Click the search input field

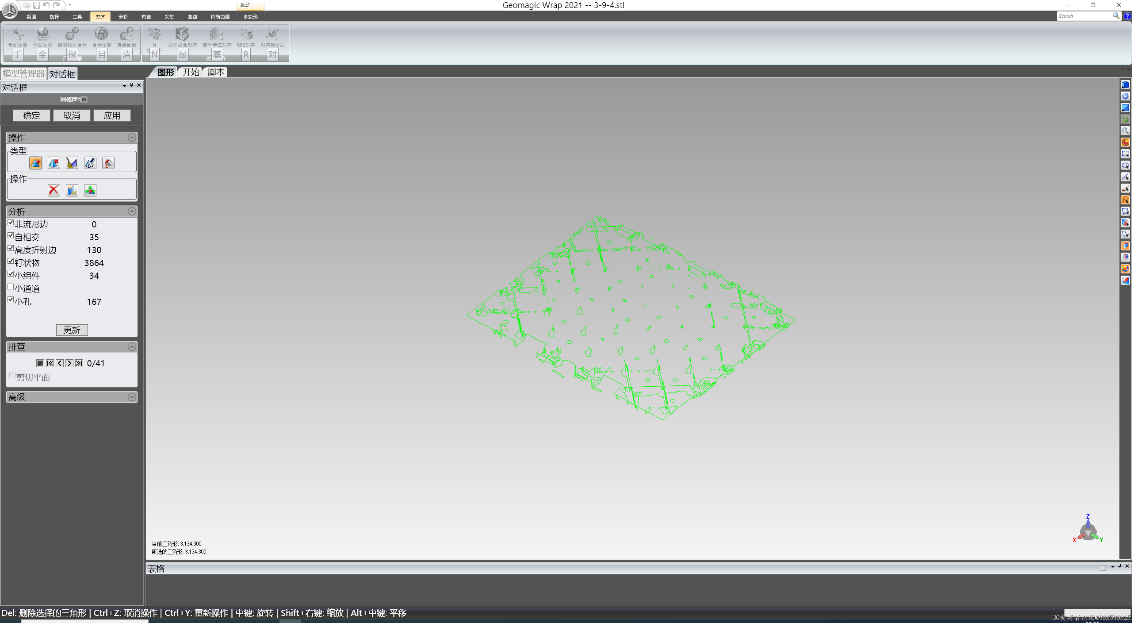pos(1085,16)
